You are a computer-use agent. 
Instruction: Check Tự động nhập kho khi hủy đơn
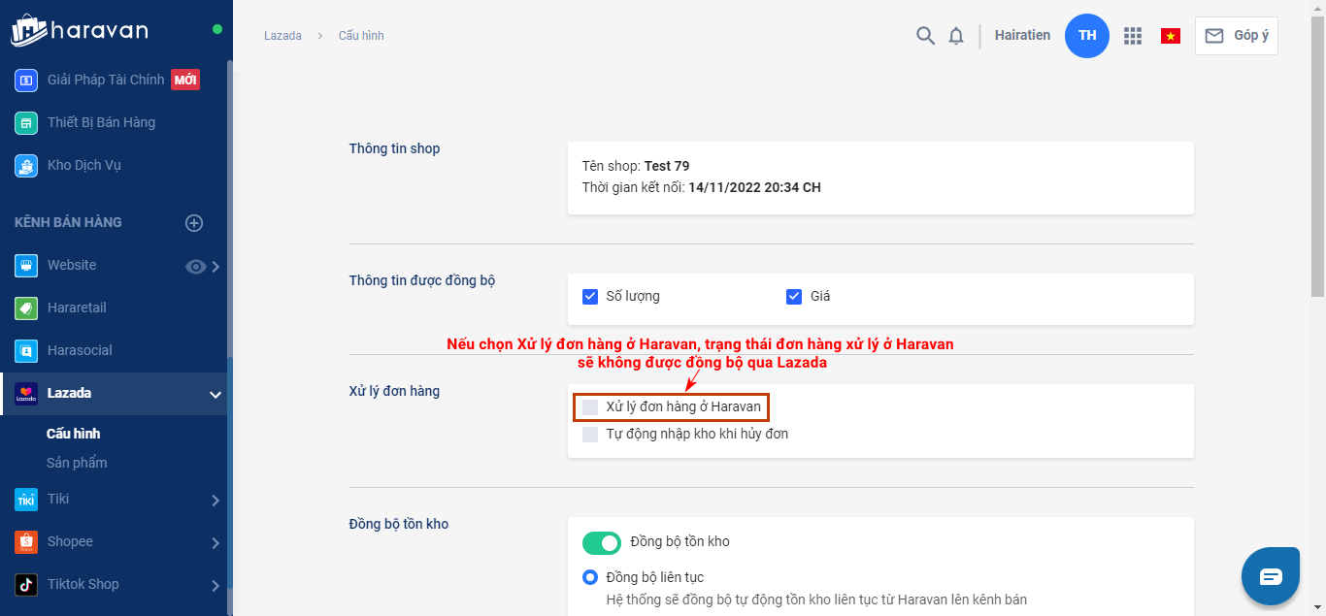coord(590,435)
